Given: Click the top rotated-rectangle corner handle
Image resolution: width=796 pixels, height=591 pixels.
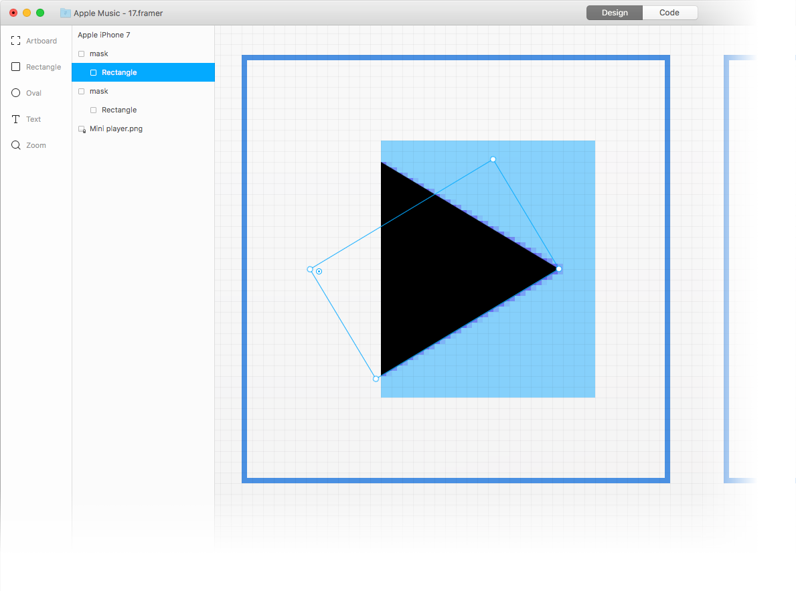Looking at the screenshot, I should pyautogui.click(x=493, y=159).
